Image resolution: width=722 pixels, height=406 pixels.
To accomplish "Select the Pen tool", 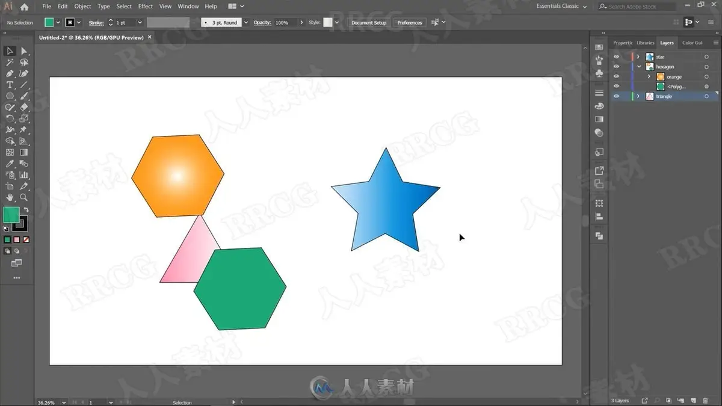I will point(10,73).
